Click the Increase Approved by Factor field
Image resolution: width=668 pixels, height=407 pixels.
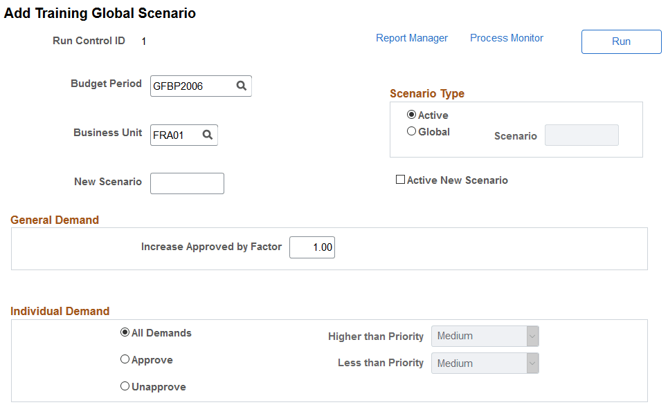click(312, 247)
